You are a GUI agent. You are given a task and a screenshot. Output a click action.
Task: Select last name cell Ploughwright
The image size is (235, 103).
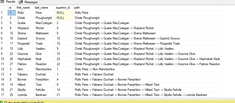pyautogui.click(x=44, y=18)
